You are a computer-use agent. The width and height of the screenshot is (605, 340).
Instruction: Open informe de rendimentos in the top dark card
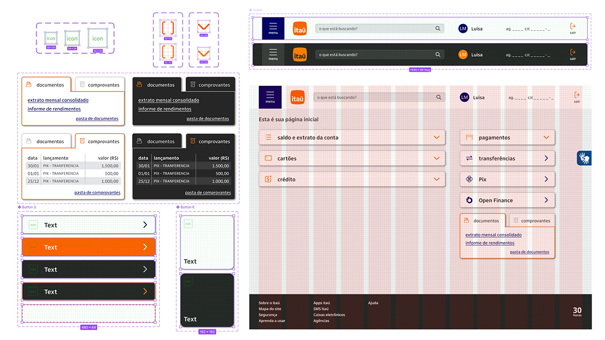165,109
